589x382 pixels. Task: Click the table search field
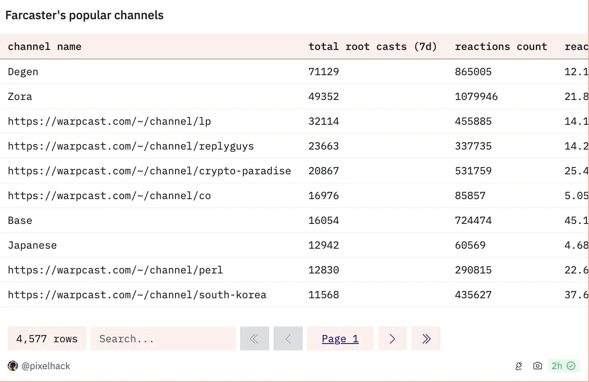(x=163, y=339)
